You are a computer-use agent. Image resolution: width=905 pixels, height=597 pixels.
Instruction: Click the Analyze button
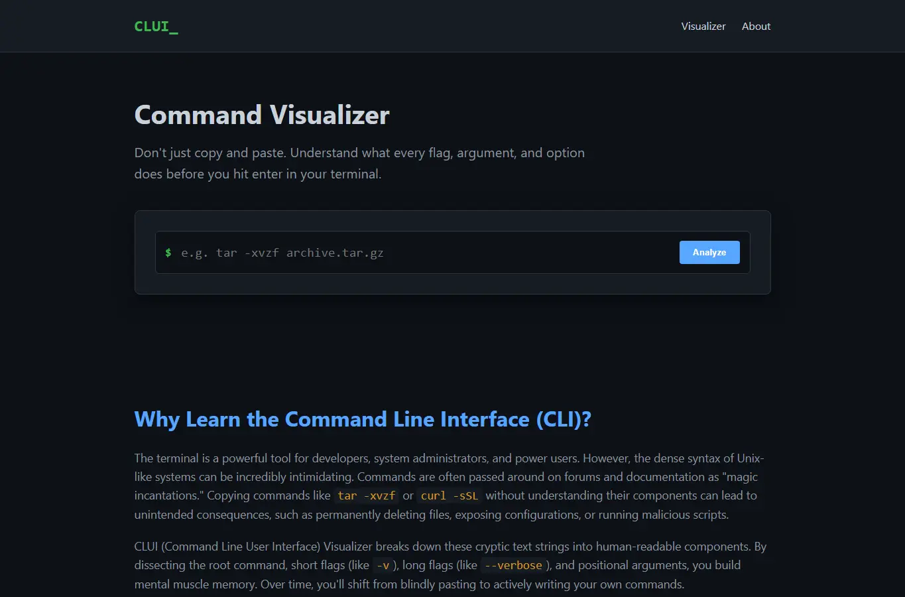(x=709, y=252)
